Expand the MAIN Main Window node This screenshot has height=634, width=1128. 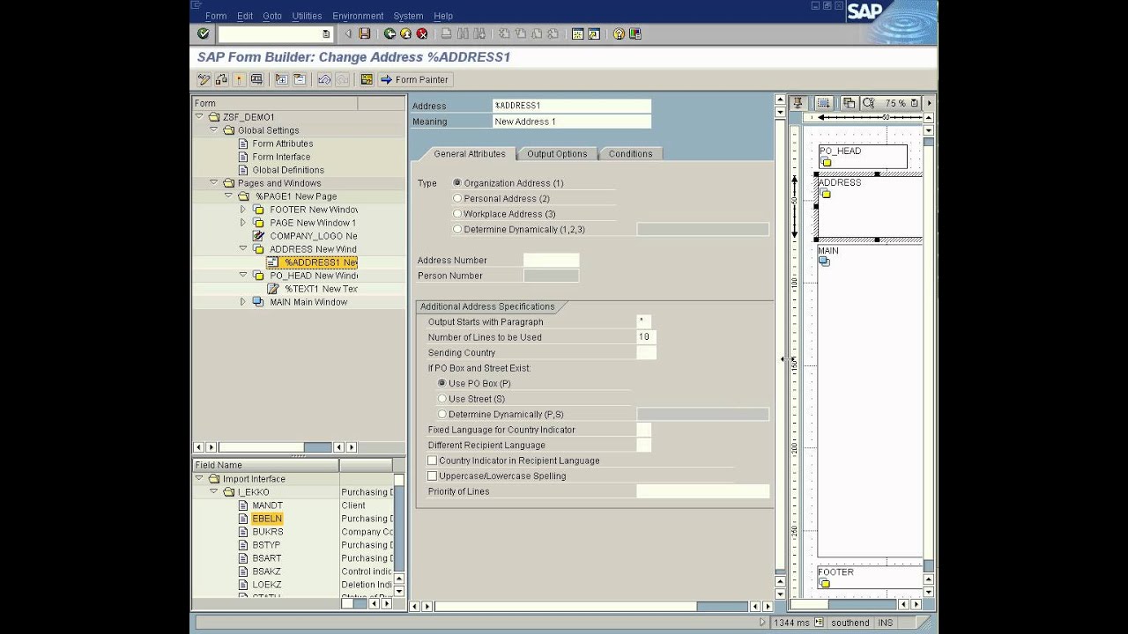point(243,302)
